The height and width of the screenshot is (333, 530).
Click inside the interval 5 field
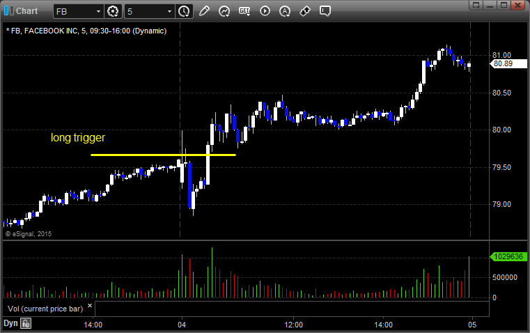[x=146, y=11]
